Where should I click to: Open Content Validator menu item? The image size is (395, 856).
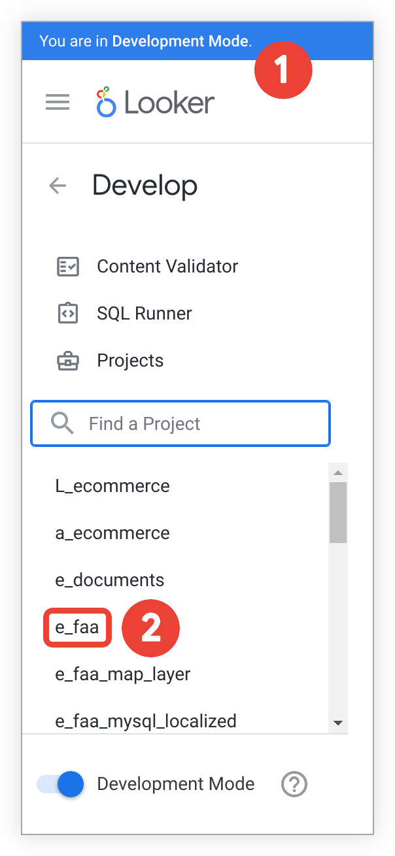click(x=167, y=267)
